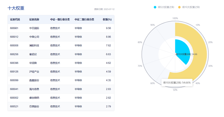Click the 权重(%) column header

107,19
